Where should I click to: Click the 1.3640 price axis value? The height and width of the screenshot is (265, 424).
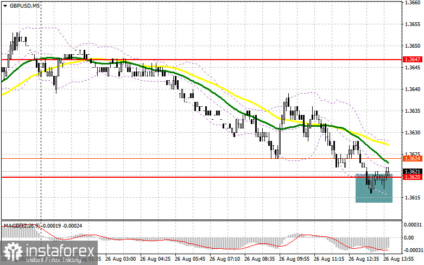coord(413,89)
